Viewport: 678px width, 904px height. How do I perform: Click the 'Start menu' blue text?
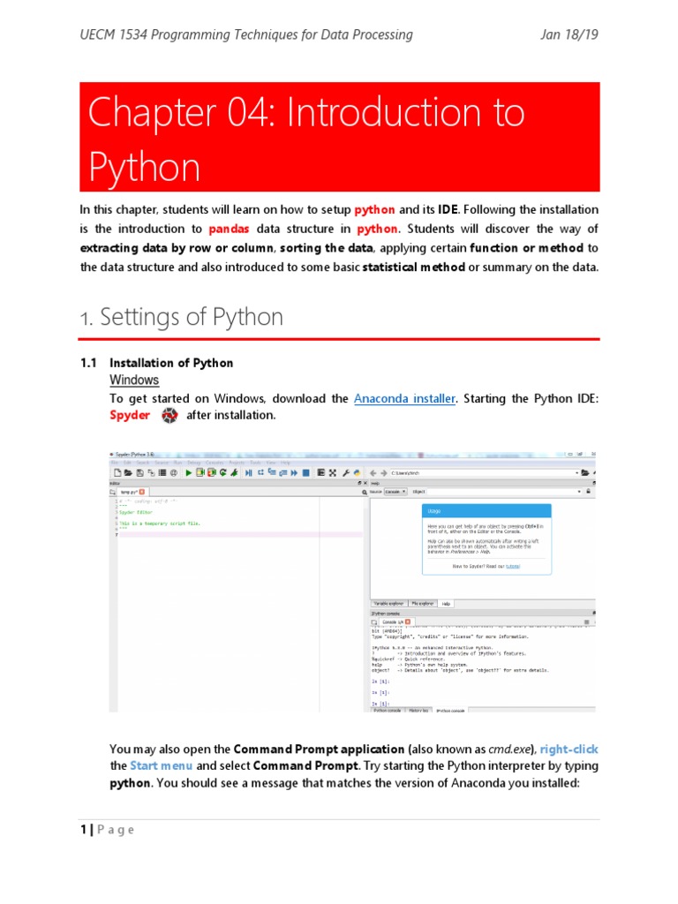click(x=161, y=765)
